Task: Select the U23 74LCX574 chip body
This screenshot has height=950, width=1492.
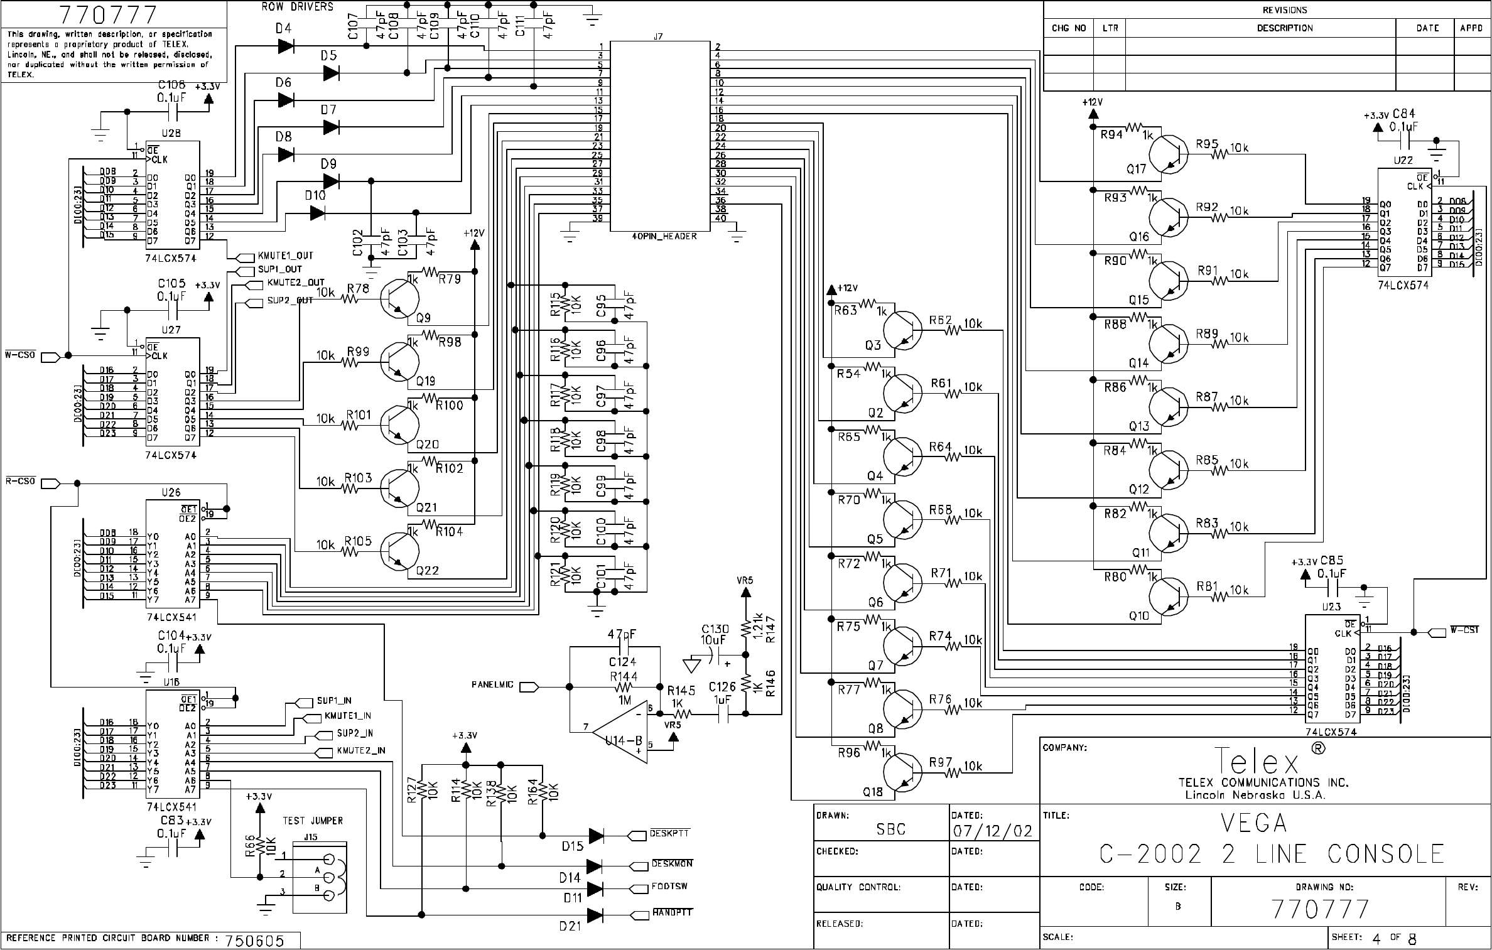Action: (1333, 670)
